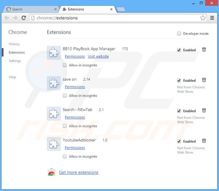Click the BB10 PlayBook App Manager name
The height and width of the screenshot is (191, 219).
coord(89,49)
